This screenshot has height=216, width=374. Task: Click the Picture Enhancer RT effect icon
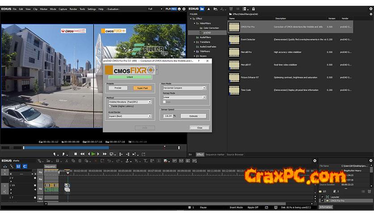[234, 77]
